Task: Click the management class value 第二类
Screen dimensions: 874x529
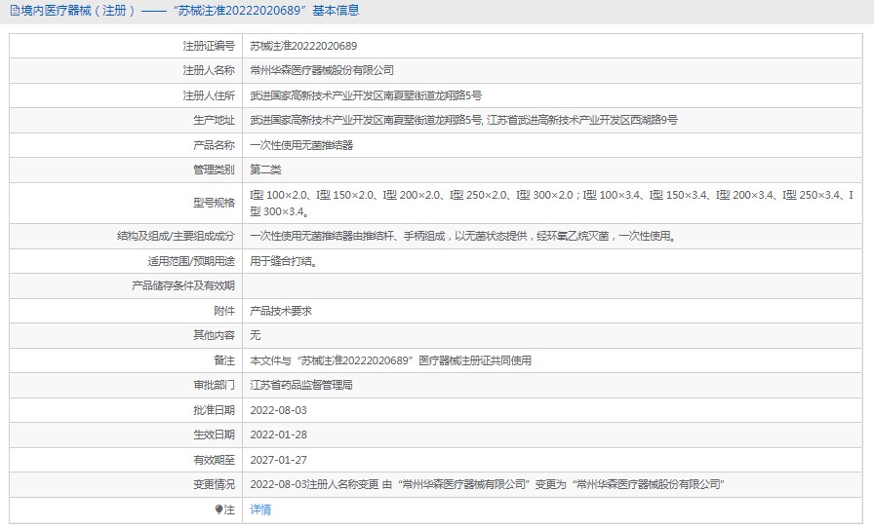Action: pyautogui.click(x=265, y=170)
